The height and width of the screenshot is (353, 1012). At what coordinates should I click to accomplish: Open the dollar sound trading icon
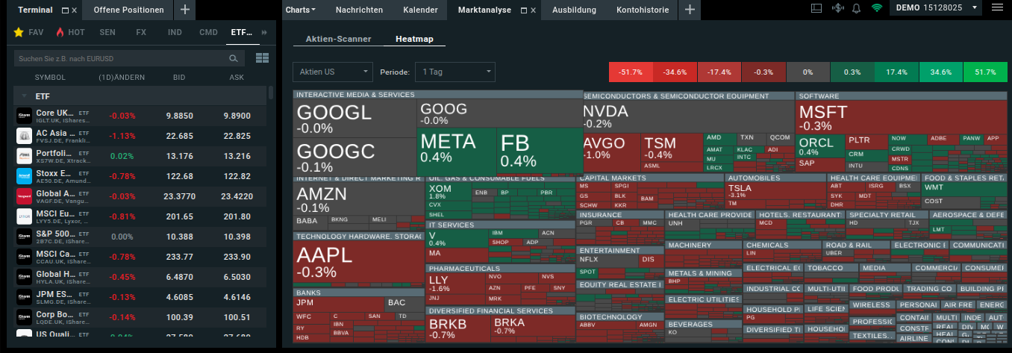(x=837, y=8)
